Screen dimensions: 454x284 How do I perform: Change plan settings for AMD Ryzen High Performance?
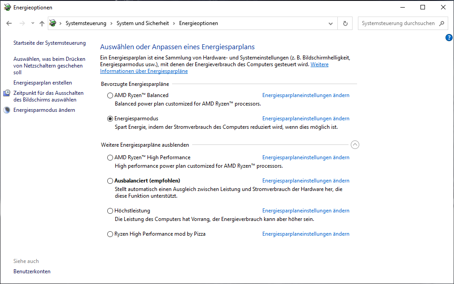(306, 157)
